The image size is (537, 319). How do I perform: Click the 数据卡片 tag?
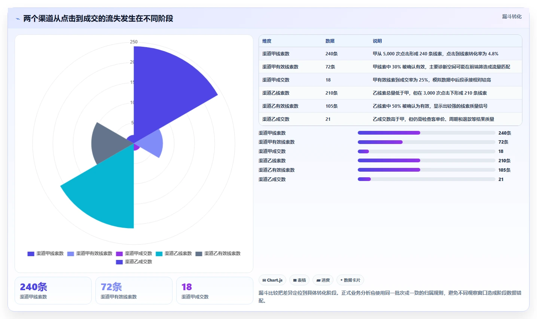[x=350, y=280]
